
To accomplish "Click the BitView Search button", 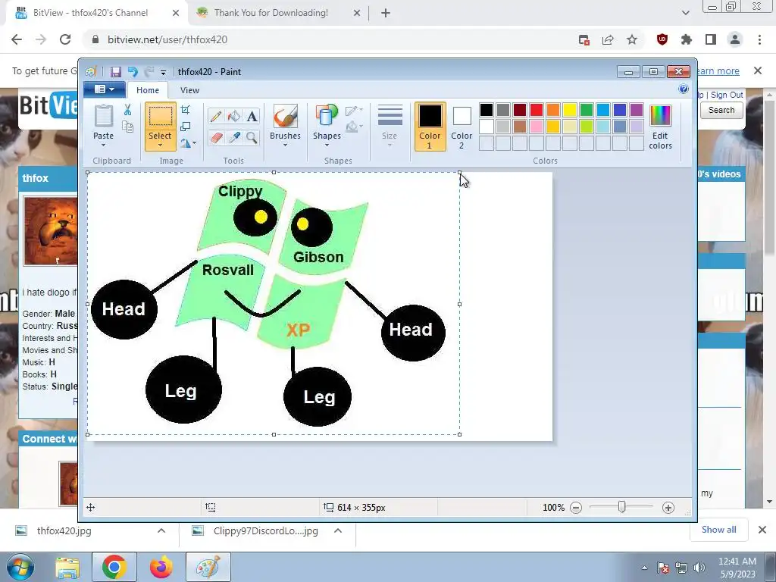I will (721, 110).
